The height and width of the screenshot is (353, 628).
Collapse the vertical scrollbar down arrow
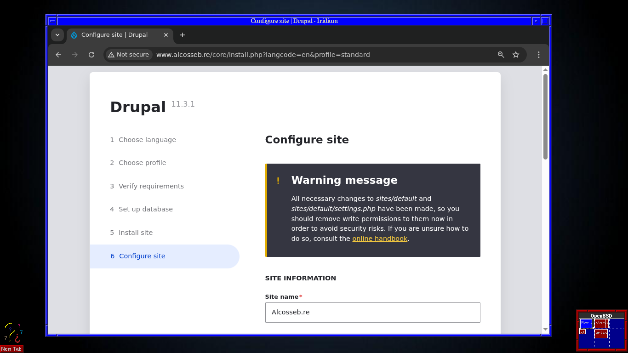tap(545, 329)
